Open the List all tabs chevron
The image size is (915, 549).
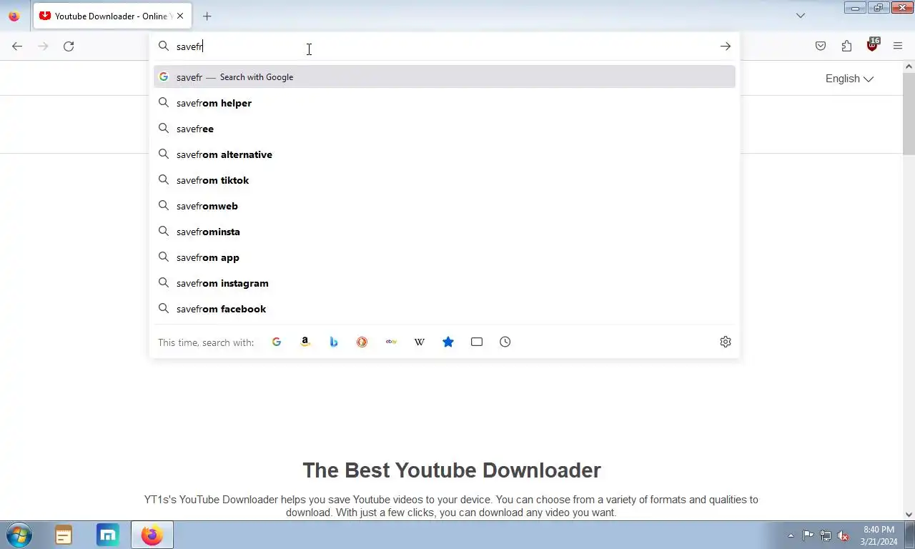tap(801, 16)
